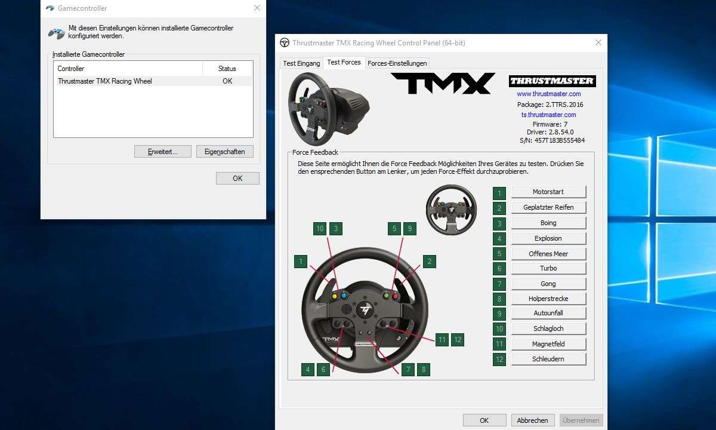Click the gamepad icon in Gamecontroller title bar
Image resolution: width=716 pixels, height=430 pixels.
point(50,8)
